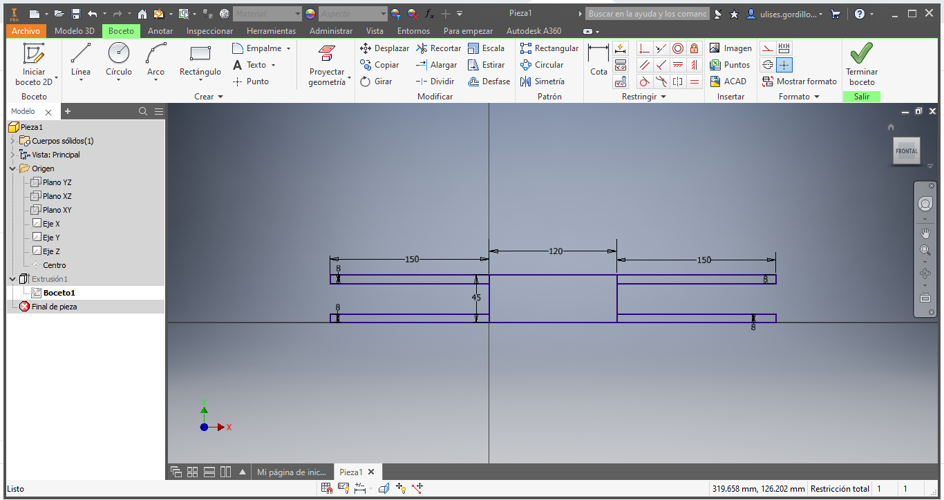The width and height of the screenshot is (944, 500).
Task: Select the Pan hand tool in navigation bar
Action: [925, 233]
